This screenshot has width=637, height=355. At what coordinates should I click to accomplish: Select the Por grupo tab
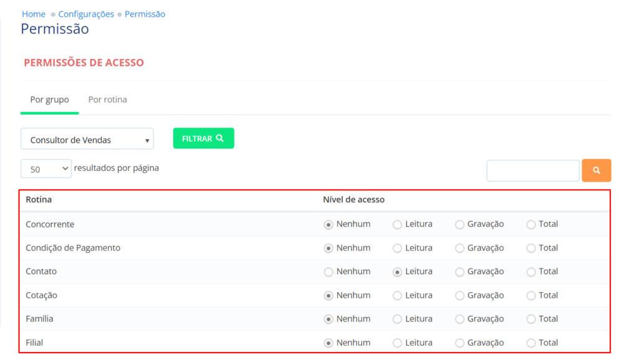click(50, 99)
